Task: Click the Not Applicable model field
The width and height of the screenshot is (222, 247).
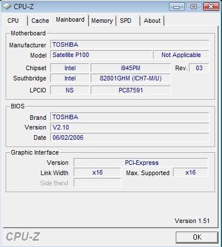Action: click(181, 55)
